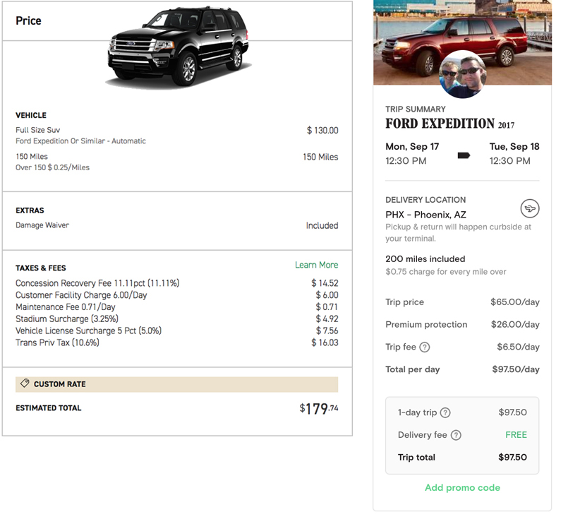This screenshot has height=524, width=568.
Task: Click the Price section heading
Action: click(x=29, y=20)
